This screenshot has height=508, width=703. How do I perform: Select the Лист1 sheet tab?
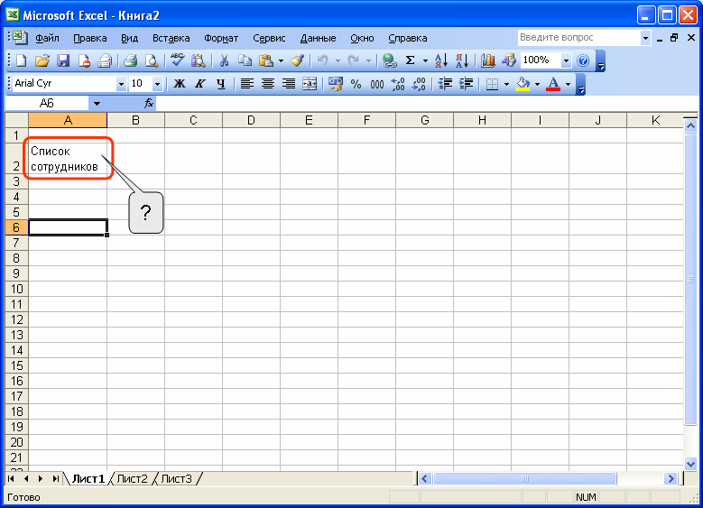88,479
